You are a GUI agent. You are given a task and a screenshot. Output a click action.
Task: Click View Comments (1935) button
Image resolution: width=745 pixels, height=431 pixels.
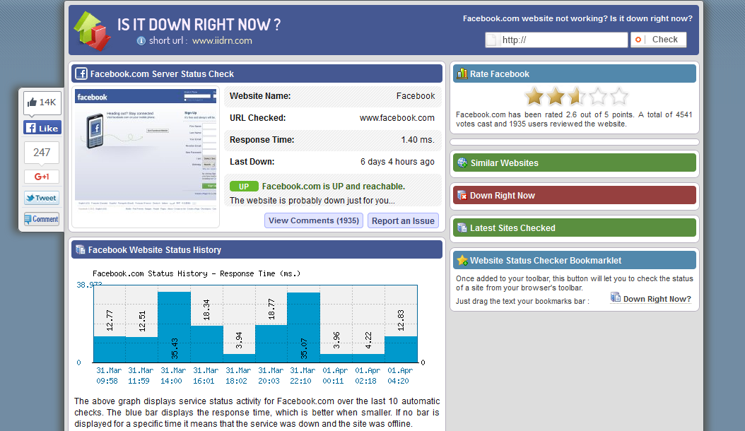tap(314, 220)
